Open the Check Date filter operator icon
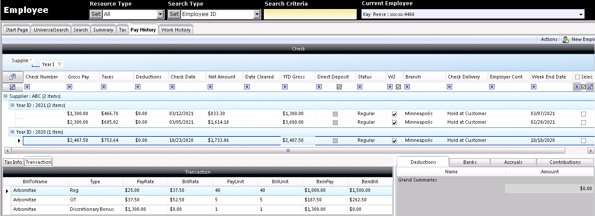The image size is (595, 216). (x=173, y=87)
